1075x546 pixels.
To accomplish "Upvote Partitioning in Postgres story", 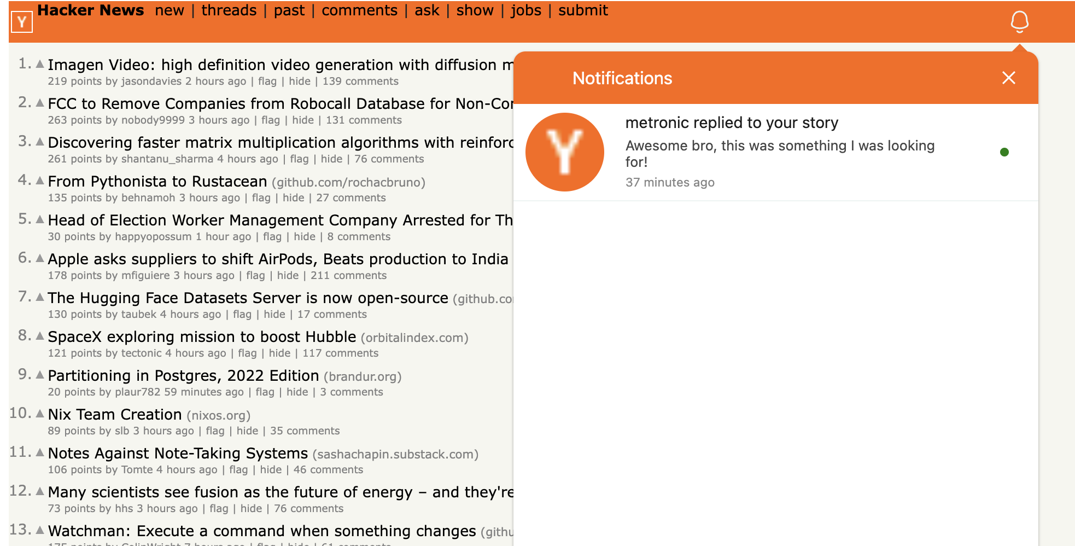I will (40, 375).
